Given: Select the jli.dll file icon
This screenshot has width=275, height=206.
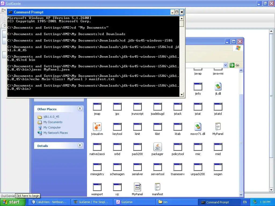Looking at the screenshot, I should click(x=218, y=86).
